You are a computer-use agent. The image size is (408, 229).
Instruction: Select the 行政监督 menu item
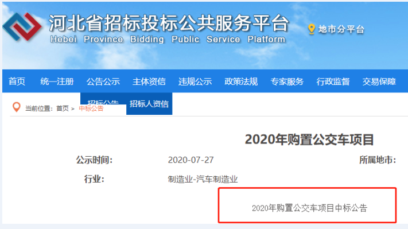click(x=333, y=81)
